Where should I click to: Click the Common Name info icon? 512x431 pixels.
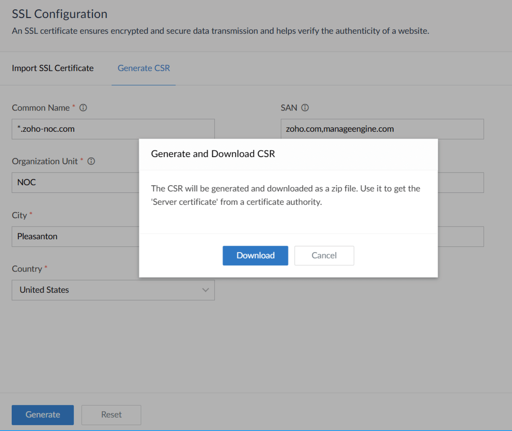click(83, 108)
